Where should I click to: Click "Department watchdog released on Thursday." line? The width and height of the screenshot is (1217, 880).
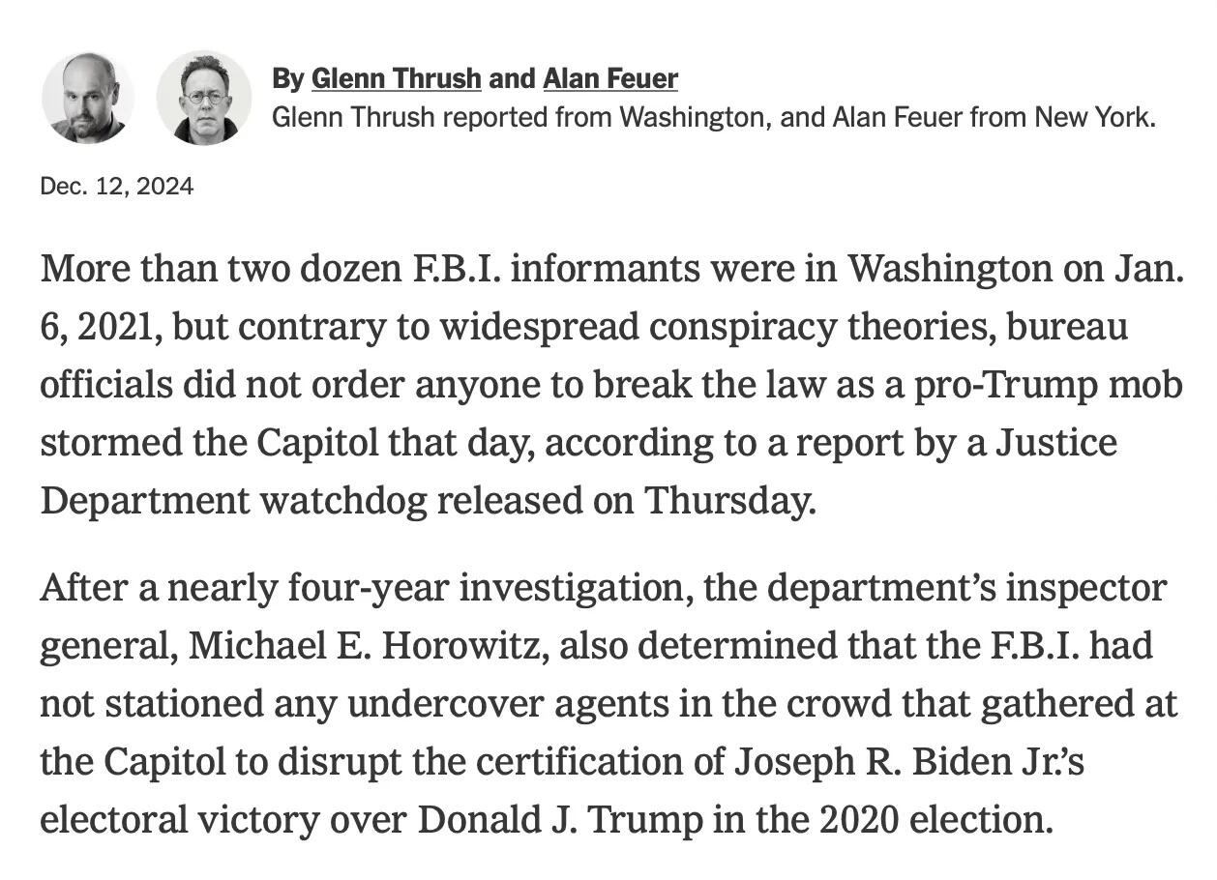(x=429, y=501)
